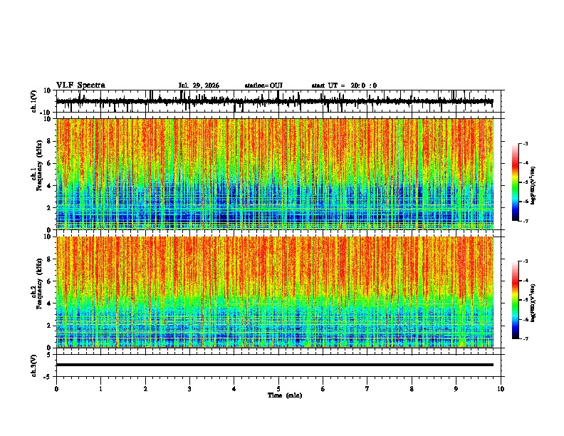Click the "ch.3(V)" axis label

tap(34, 365)
